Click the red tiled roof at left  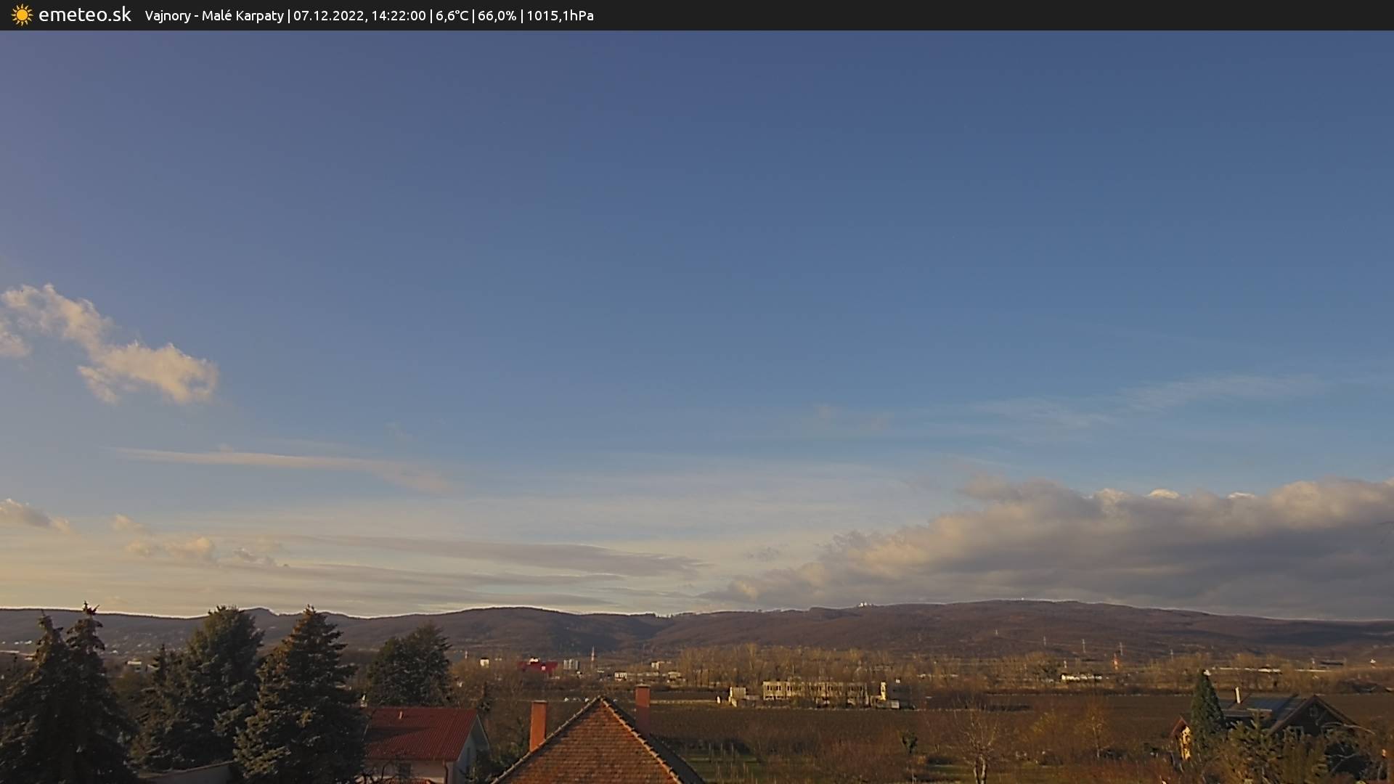click(x=421, y=733)
